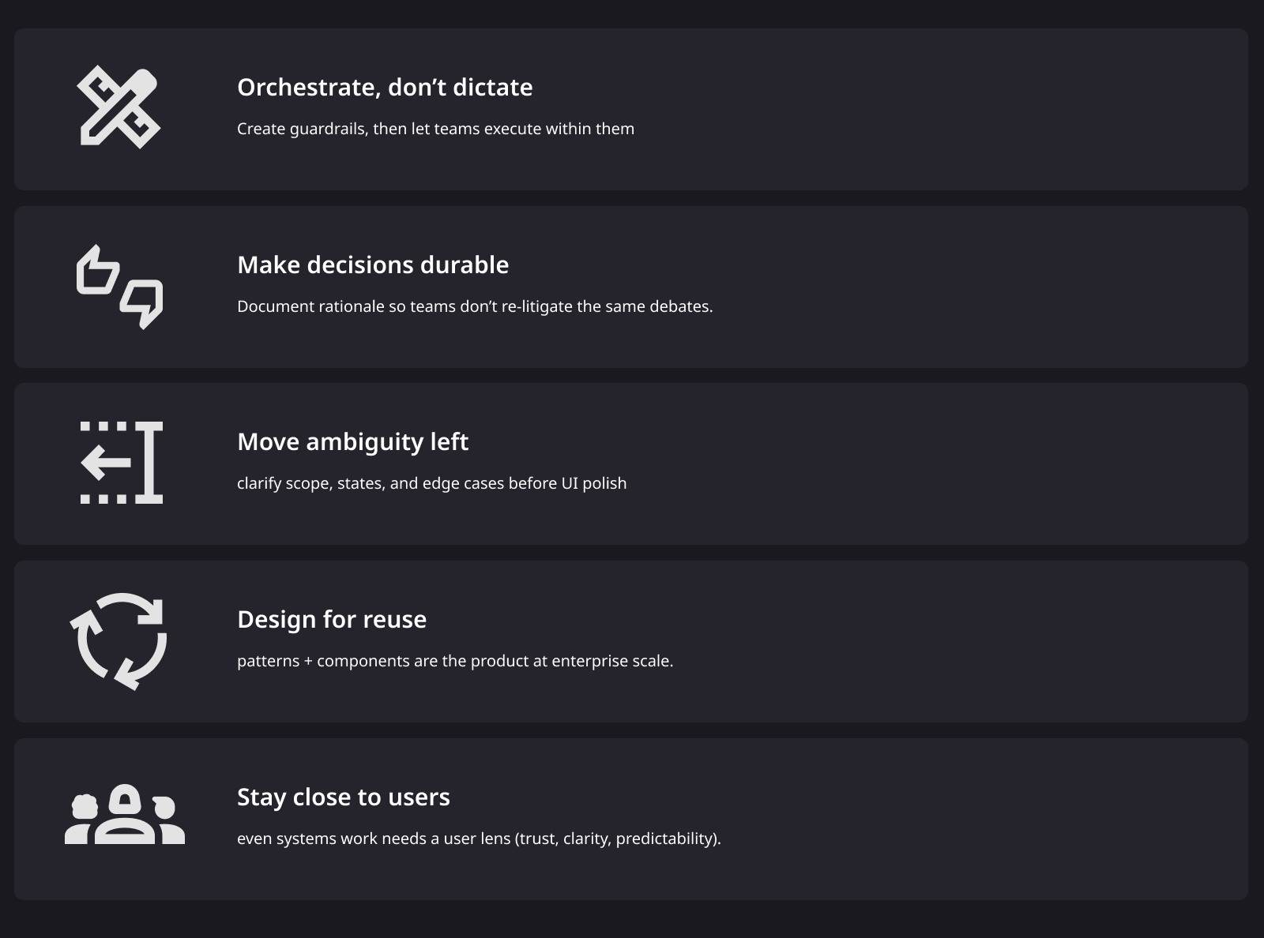
Task: Click the crossed ruler and pencil icon
Action: click(118, 107)
